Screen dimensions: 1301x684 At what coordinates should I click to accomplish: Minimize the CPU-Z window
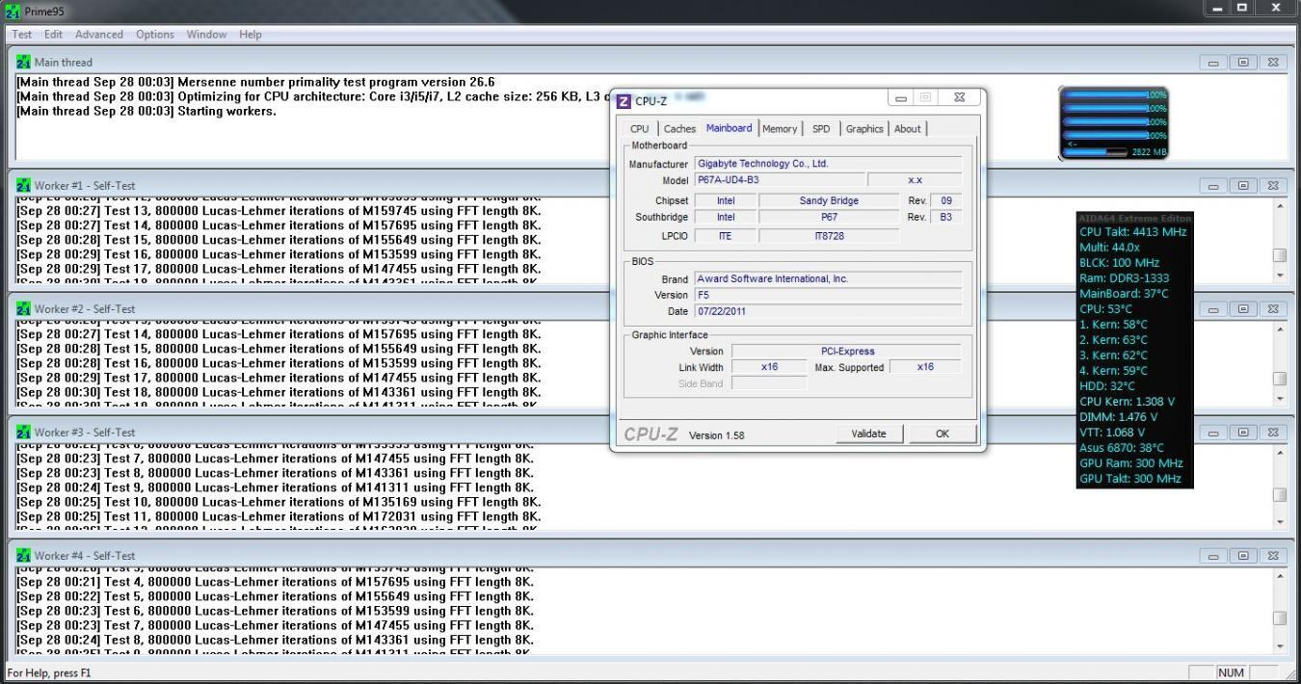click(903, 98)
